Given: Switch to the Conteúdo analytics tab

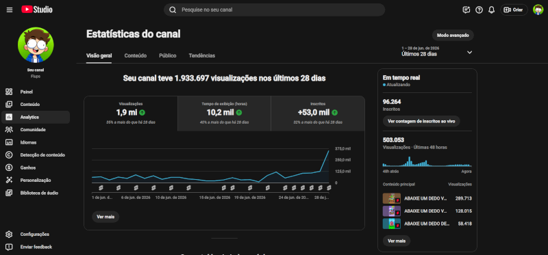Looking at the screenshot, I should point(135,55).
